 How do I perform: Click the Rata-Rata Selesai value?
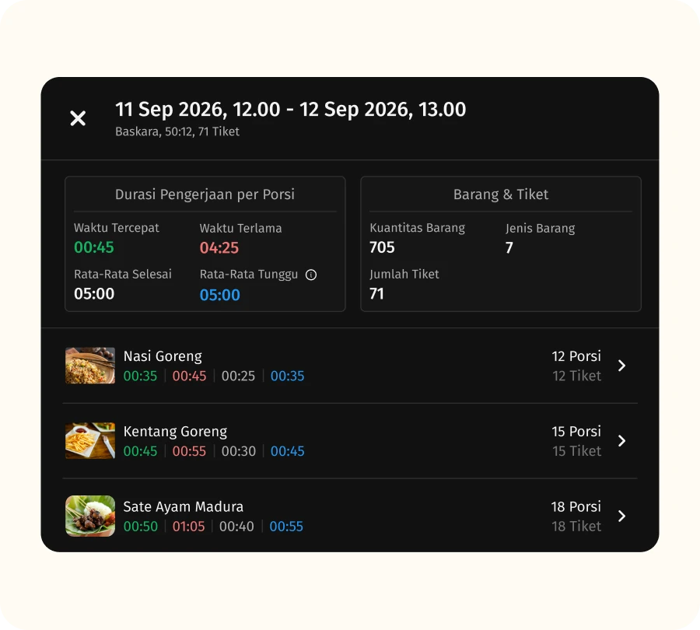click(x=94, y=294)
